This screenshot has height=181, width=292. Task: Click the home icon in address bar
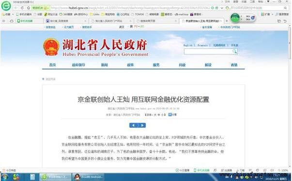tap(29, 8)
